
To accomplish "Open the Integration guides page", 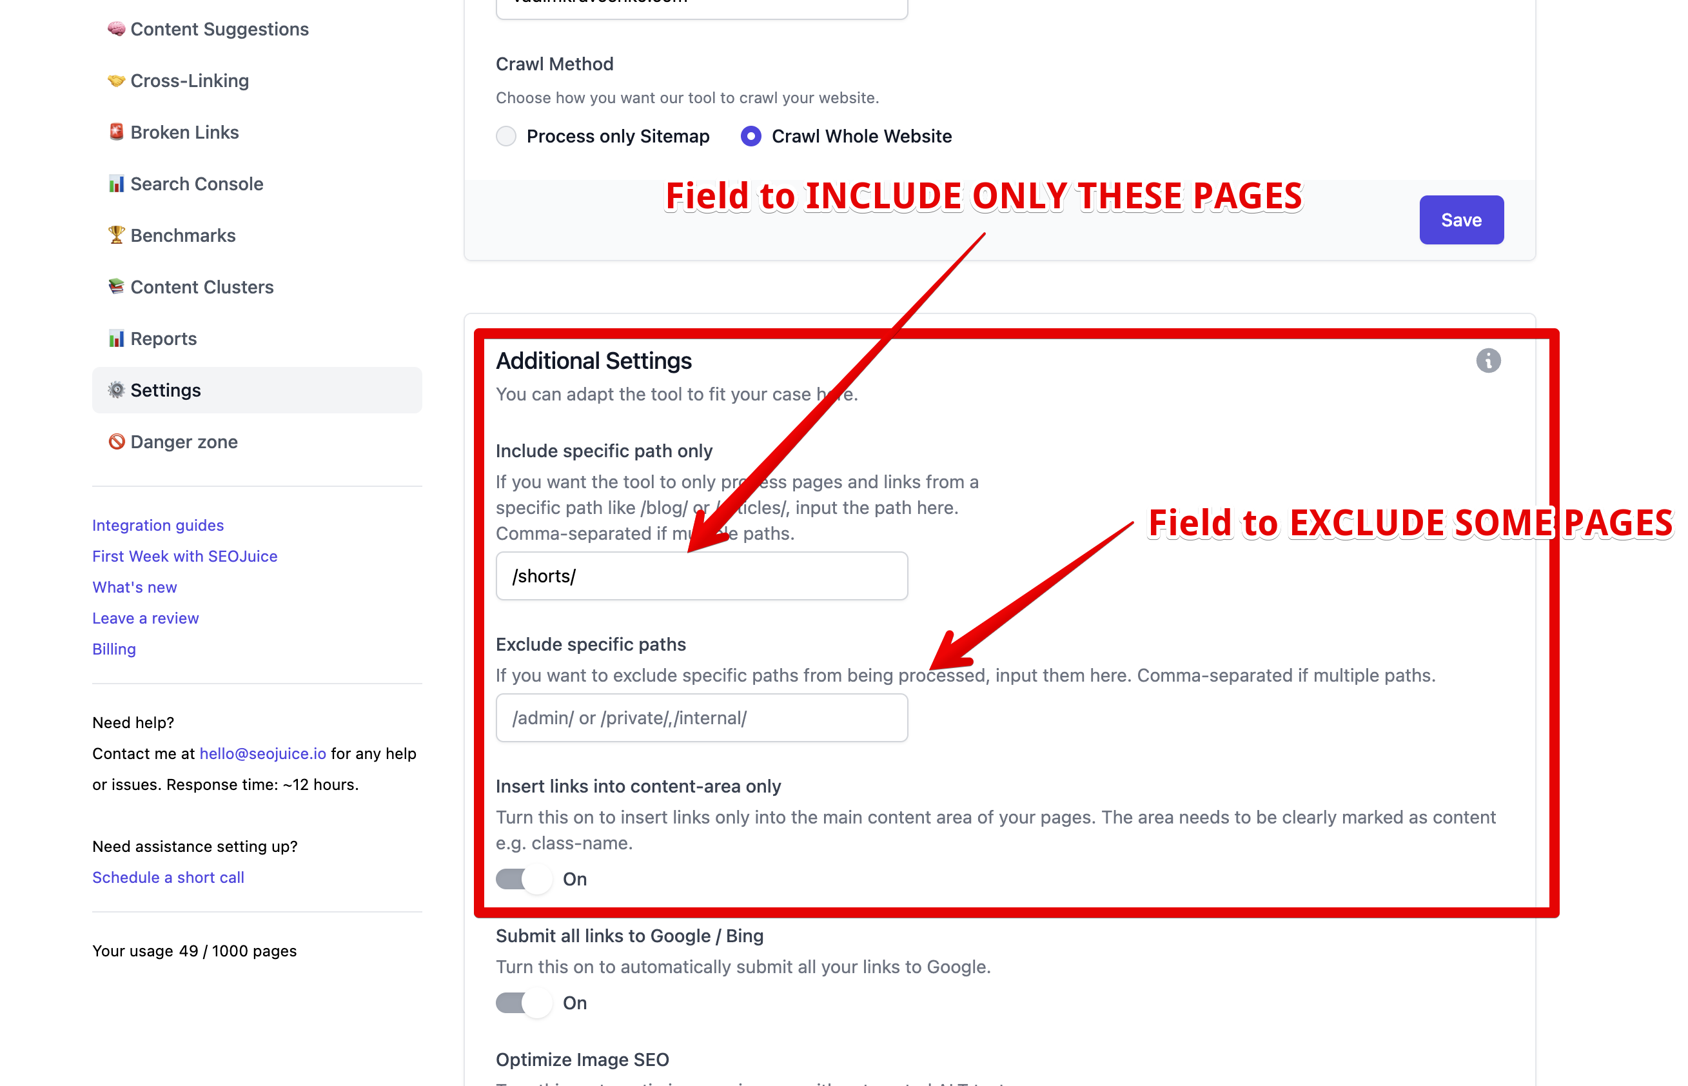I will point(157,525).
